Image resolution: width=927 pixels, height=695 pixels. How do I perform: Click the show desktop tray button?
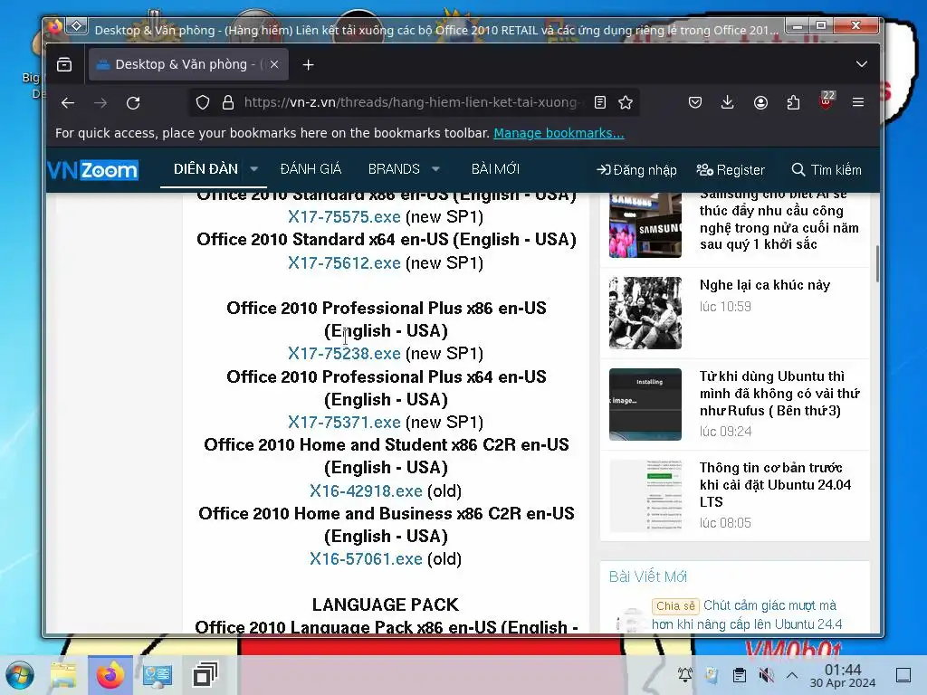pyautogui.click(x=903, y=675)
